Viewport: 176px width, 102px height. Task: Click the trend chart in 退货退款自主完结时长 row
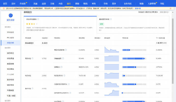click(112, 93)
